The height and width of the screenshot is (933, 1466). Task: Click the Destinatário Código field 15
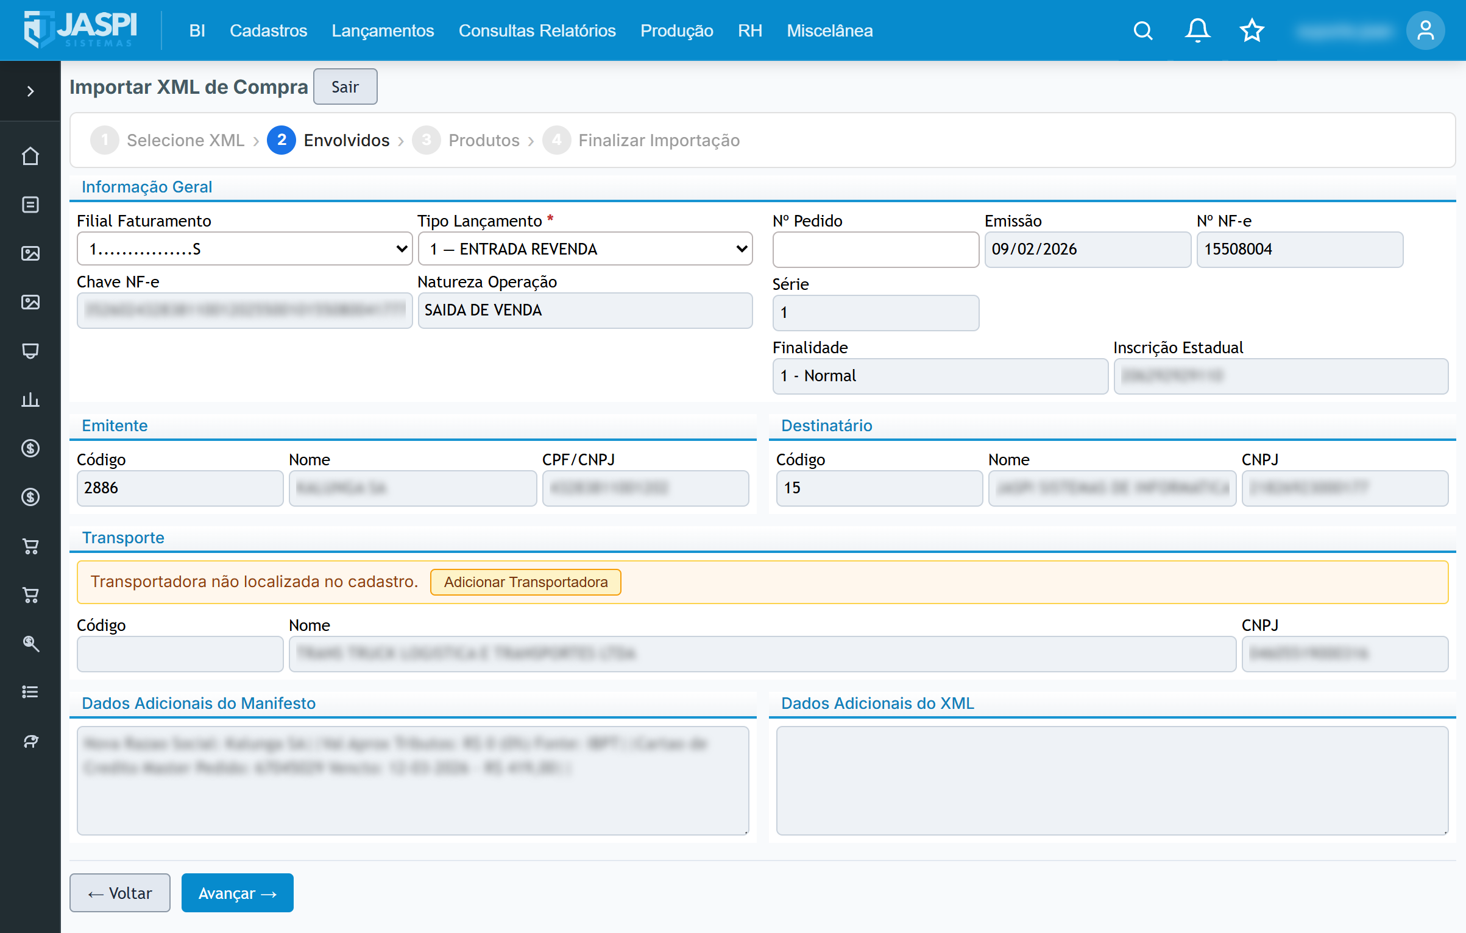point(879,488)
